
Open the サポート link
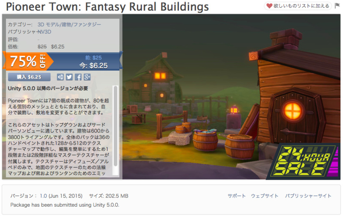point(237,196)
